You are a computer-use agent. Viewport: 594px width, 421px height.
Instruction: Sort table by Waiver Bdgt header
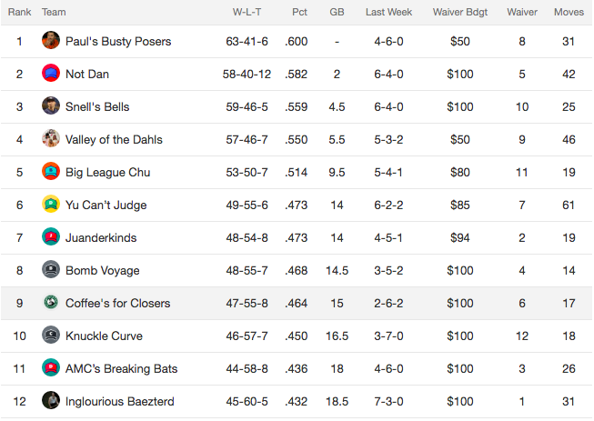(x=460, y=12)
